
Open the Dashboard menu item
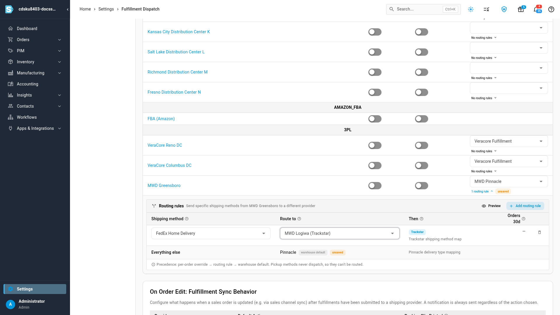35,29
